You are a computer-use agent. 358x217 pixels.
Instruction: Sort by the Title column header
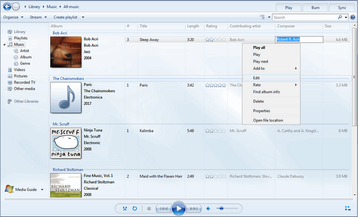pos(161,26)
